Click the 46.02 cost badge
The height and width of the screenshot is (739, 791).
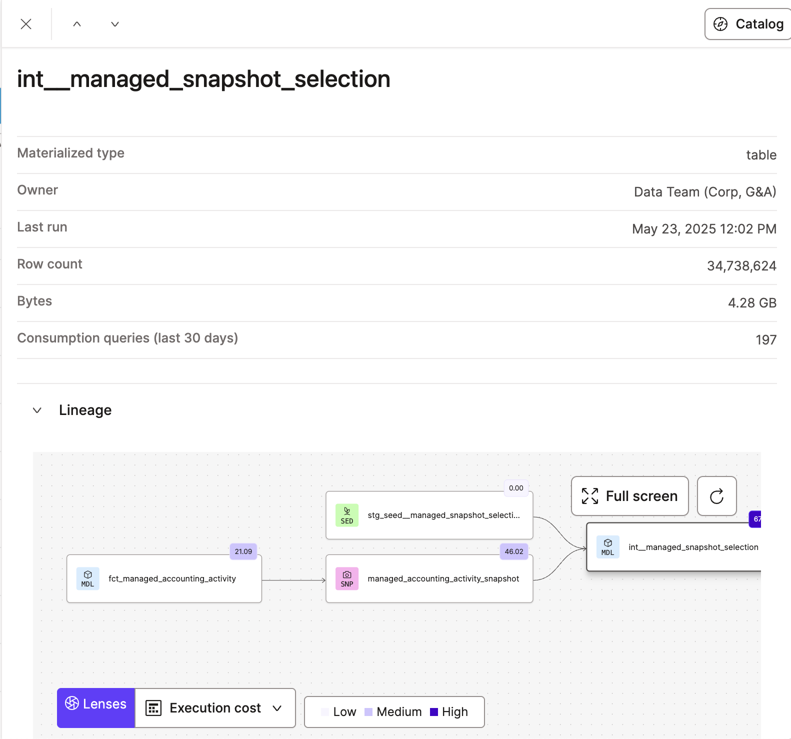point(513,551)
